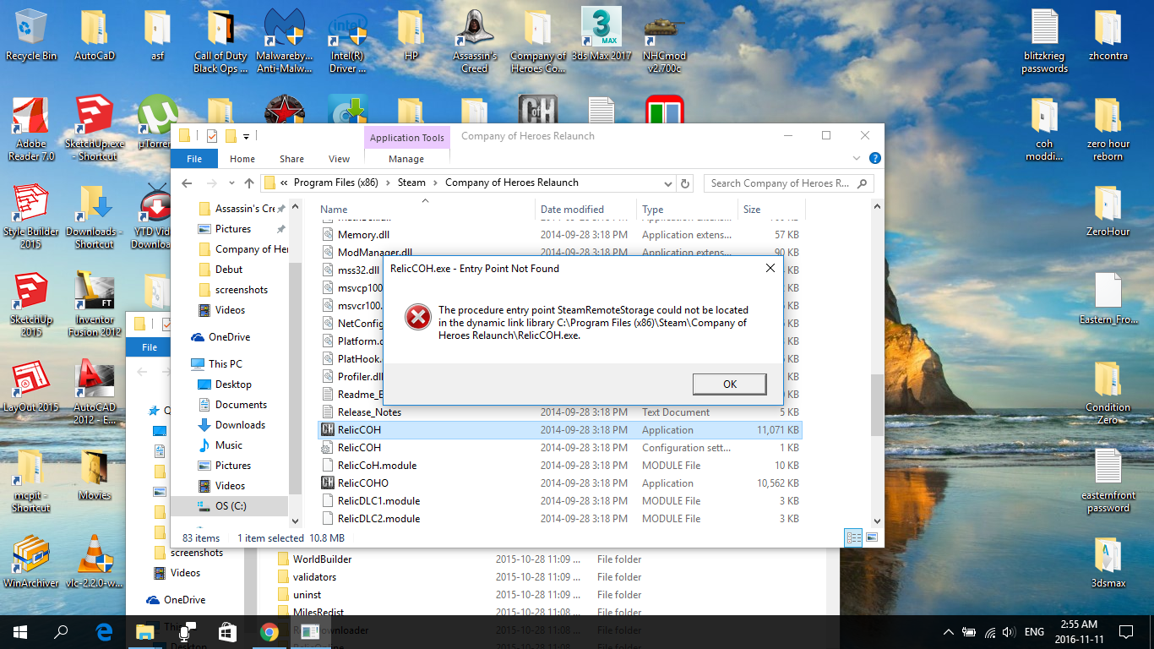Select the LayOut 2015 desktop icon

pos(31,386)
